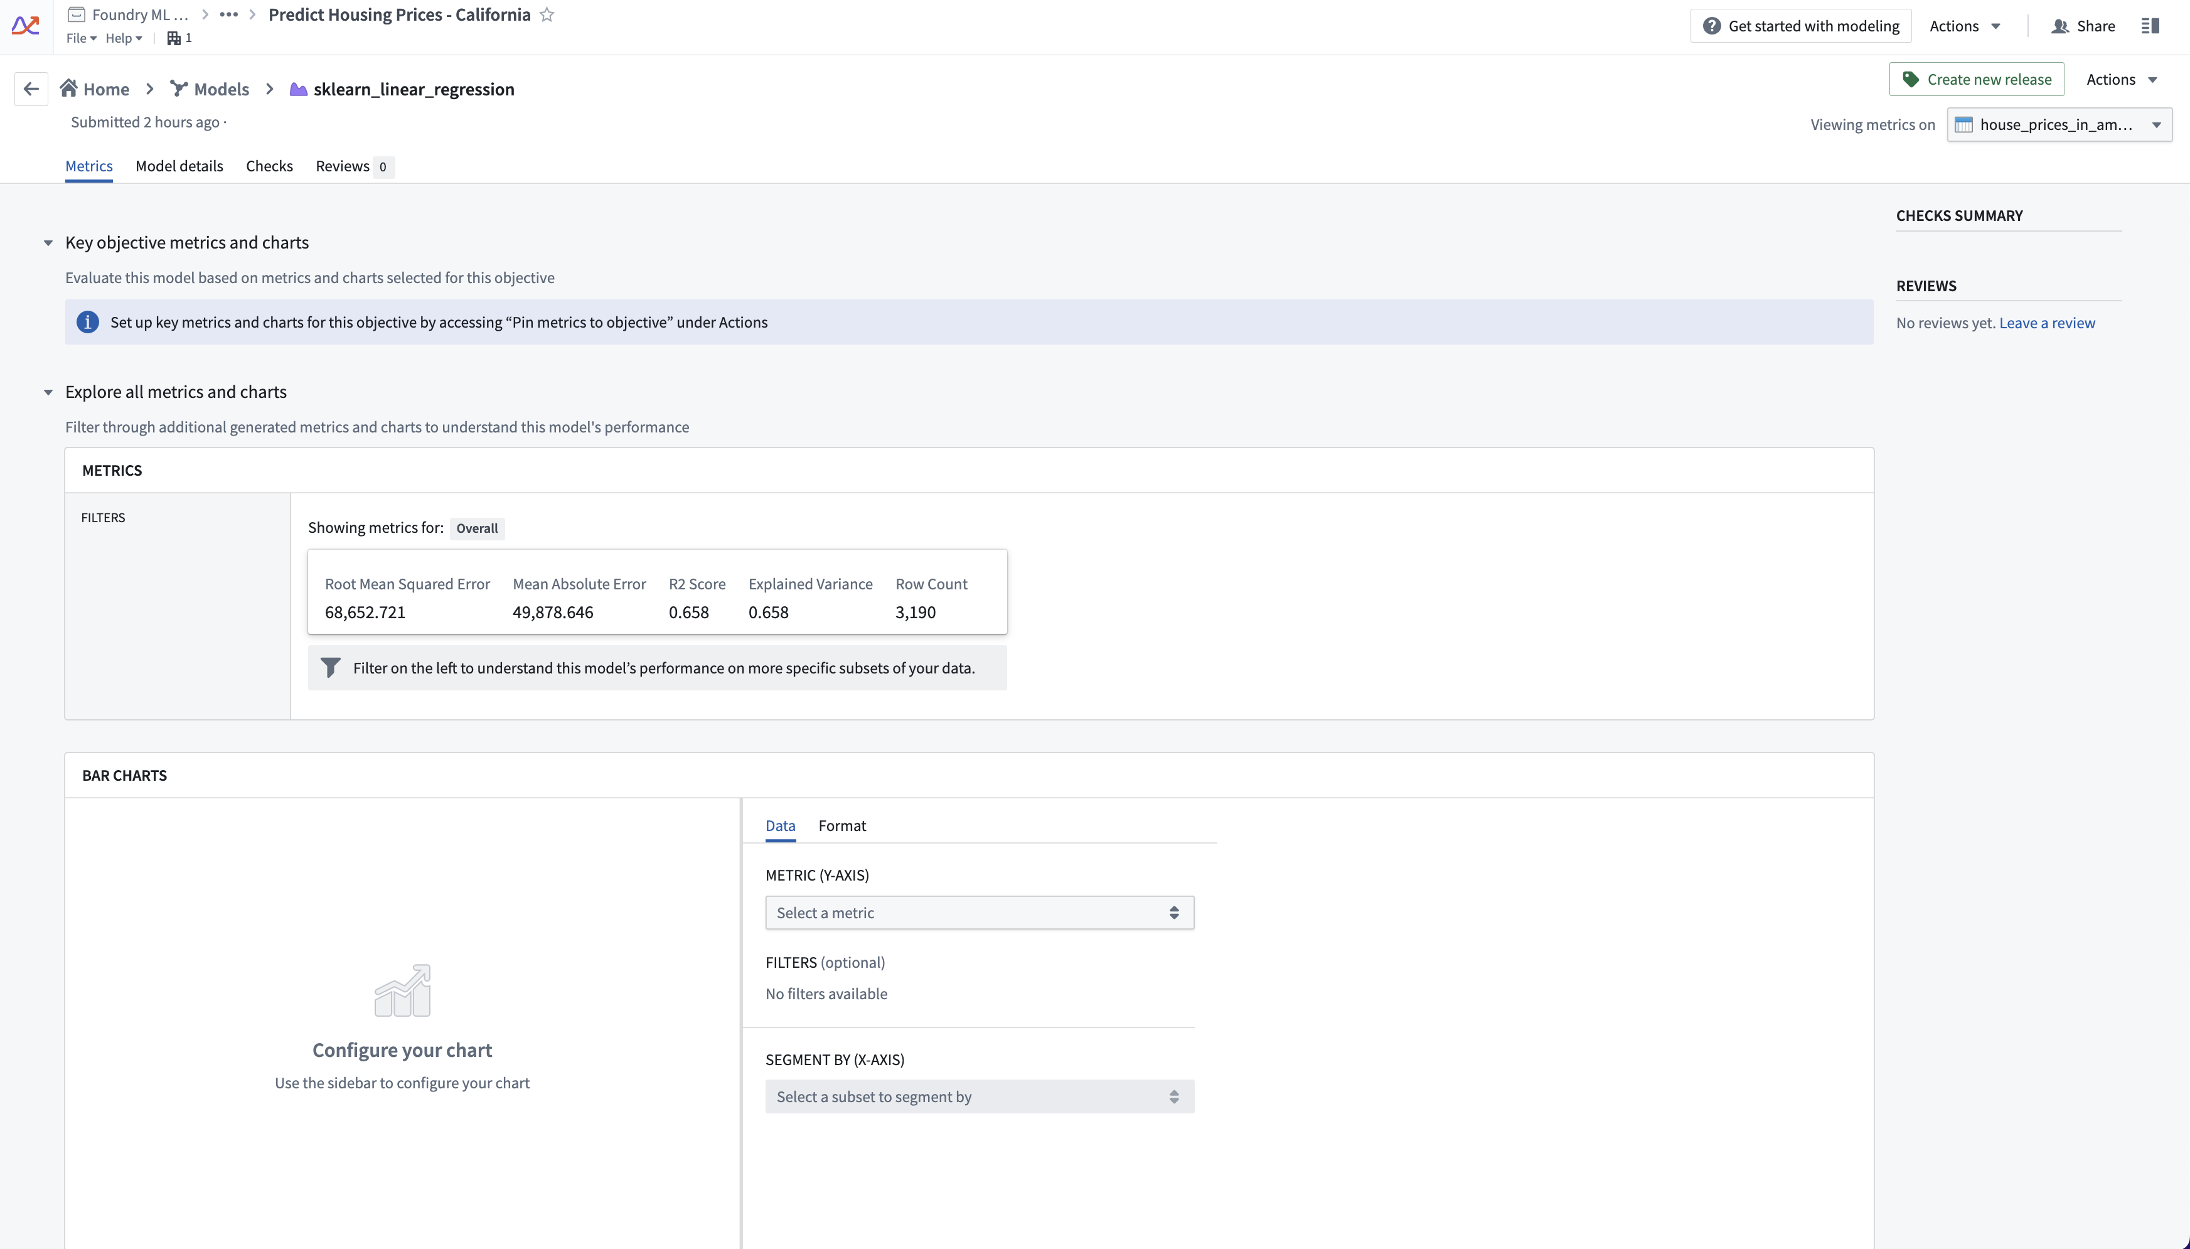This screenshot has height=1249, width=2190.
Task: Switch to the Model details tab
Action: pos(179,166)
